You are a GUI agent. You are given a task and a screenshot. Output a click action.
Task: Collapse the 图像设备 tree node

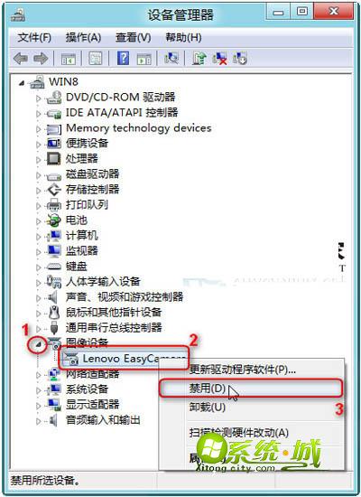click(40, 345)
